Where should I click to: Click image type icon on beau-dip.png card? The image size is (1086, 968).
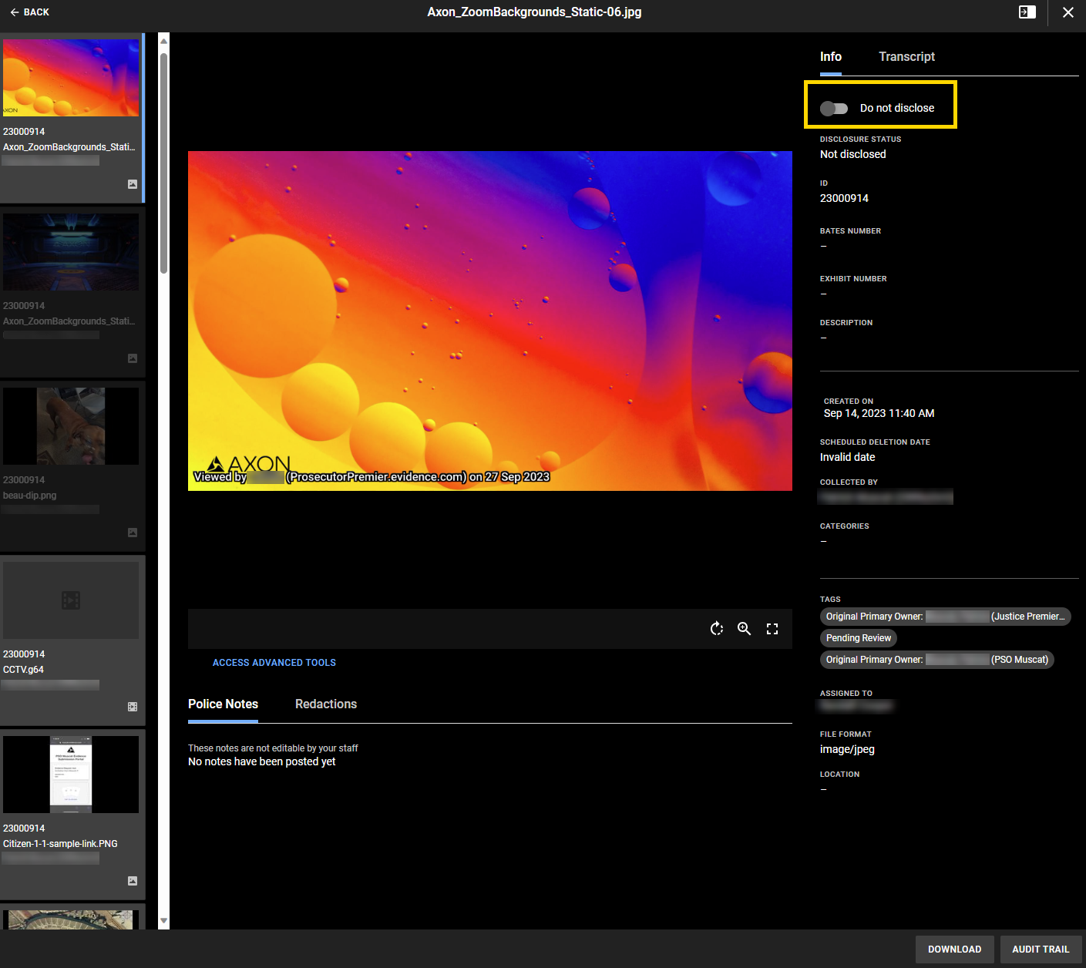tap(133, 533)
